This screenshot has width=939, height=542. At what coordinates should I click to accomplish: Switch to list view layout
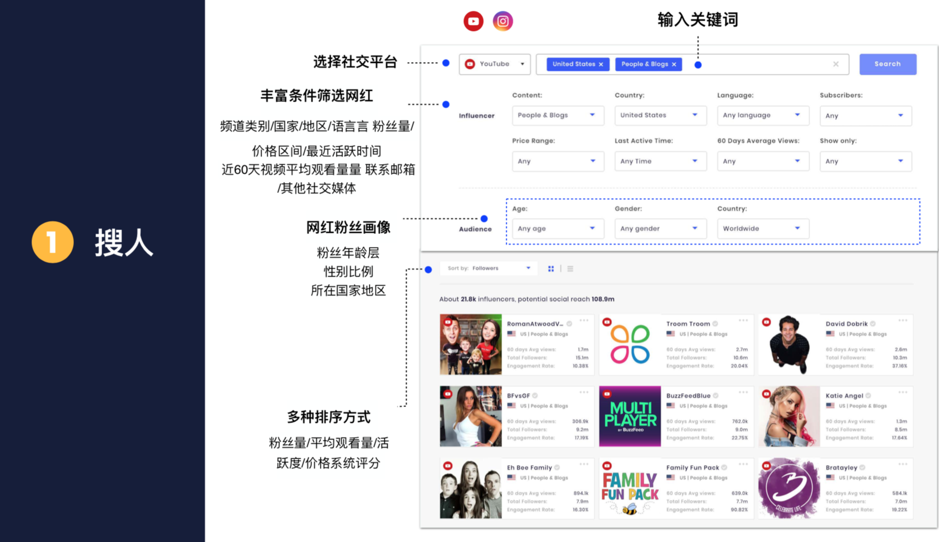click(570, 269)
